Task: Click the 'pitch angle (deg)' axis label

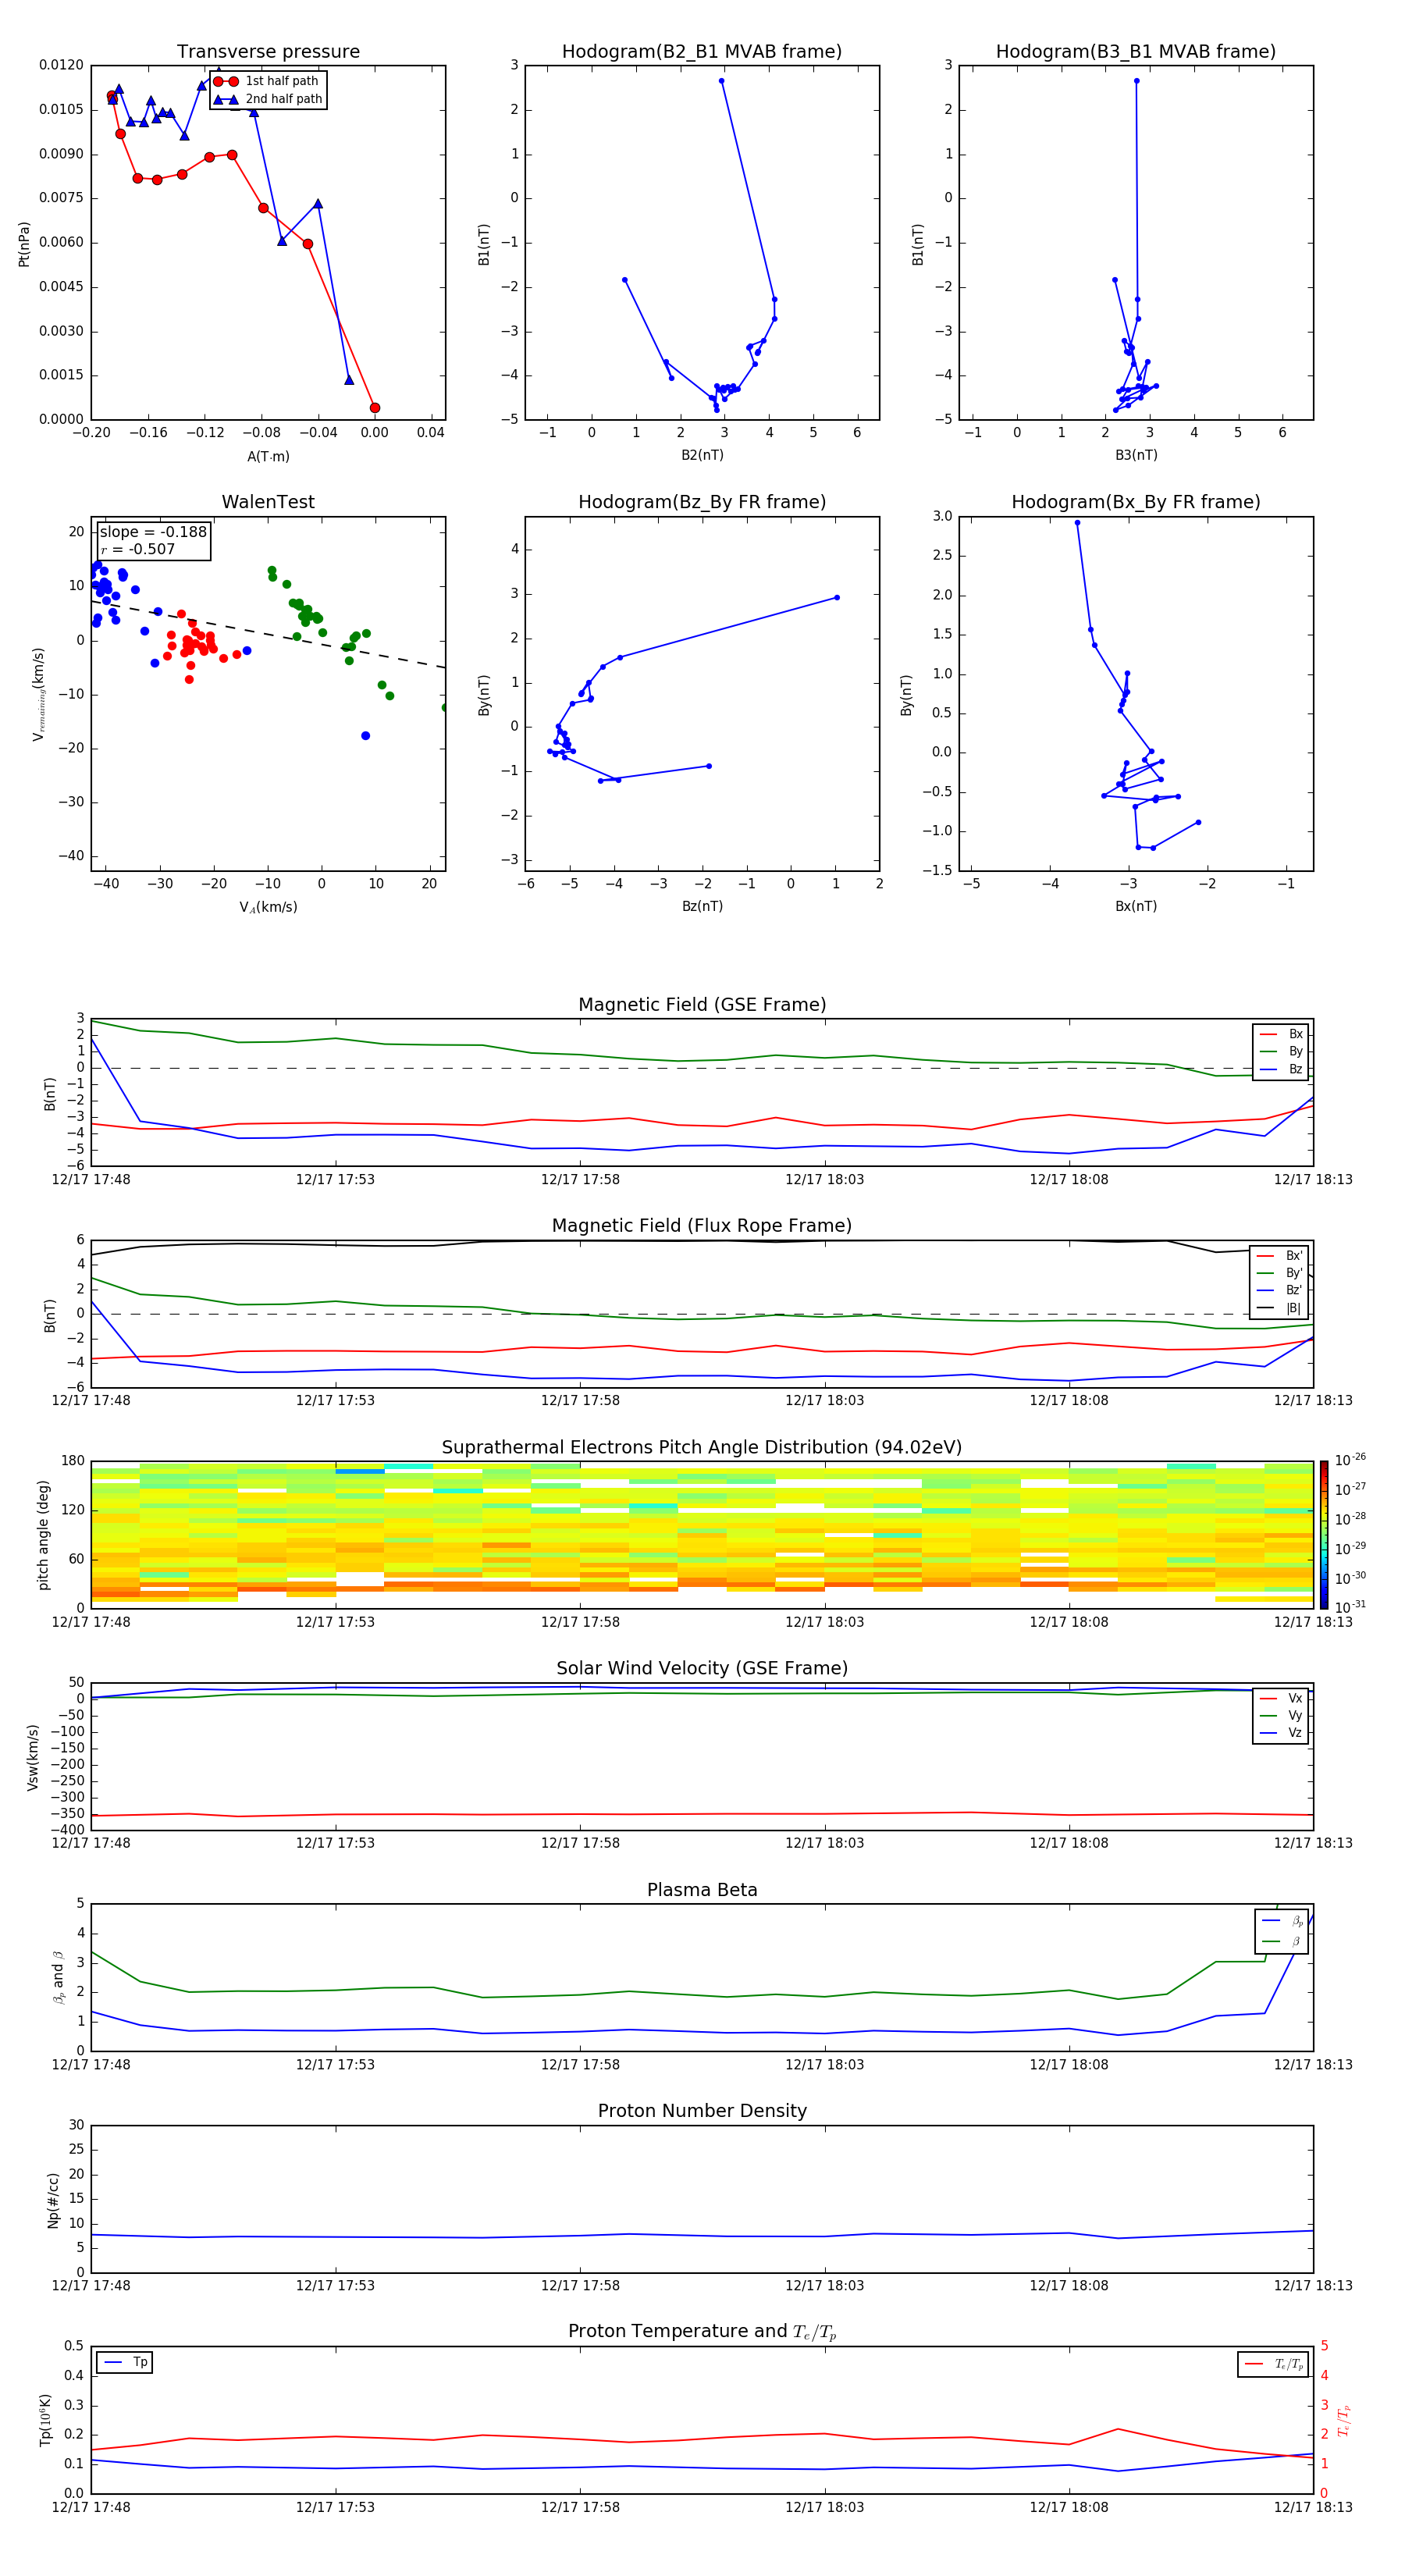Action: [43, 1534]
